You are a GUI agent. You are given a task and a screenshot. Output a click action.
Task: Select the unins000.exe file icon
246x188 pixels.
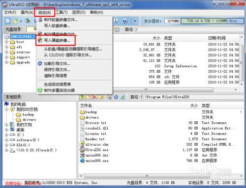(82, 161)
